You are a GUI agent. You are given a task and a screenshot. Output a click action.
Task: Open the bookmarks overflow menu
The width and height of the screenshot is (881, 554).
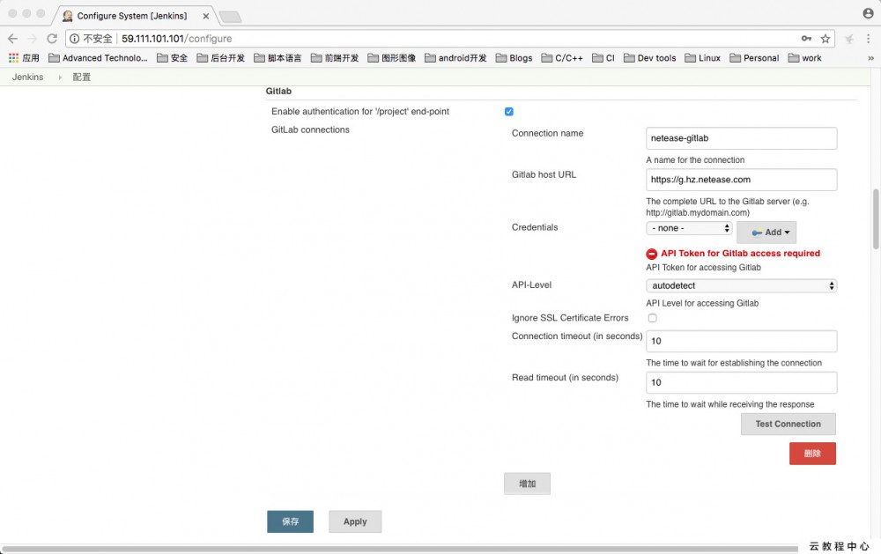point(870,58)
